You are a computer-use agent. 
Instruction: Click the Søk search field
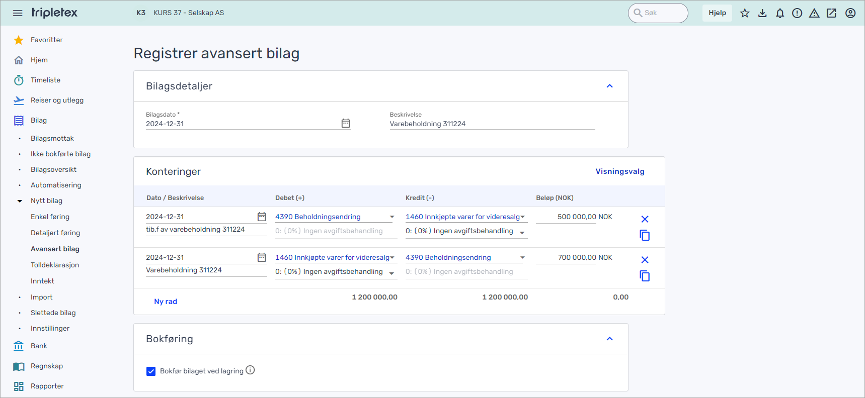pos(658,13)
